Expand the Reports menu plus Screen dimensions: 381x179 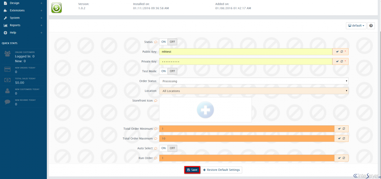click(42, 26)
